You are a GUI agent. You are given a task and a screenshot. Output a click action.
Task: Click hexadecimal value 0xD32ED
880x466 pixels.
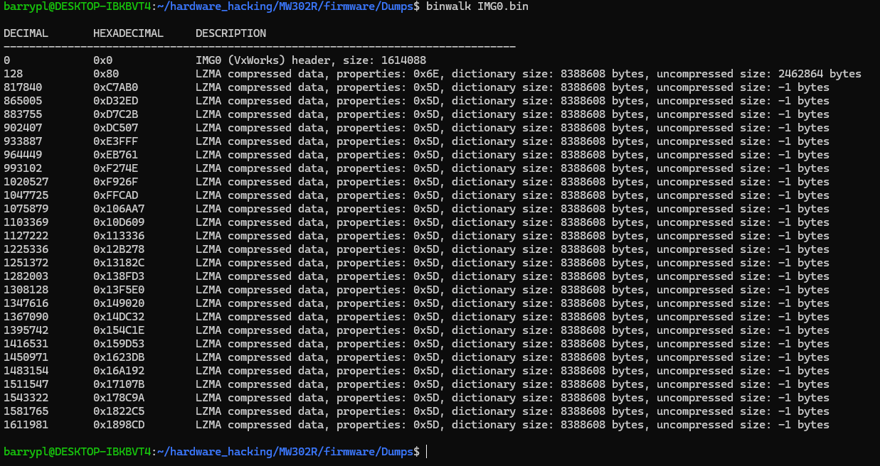coord(115,101)
